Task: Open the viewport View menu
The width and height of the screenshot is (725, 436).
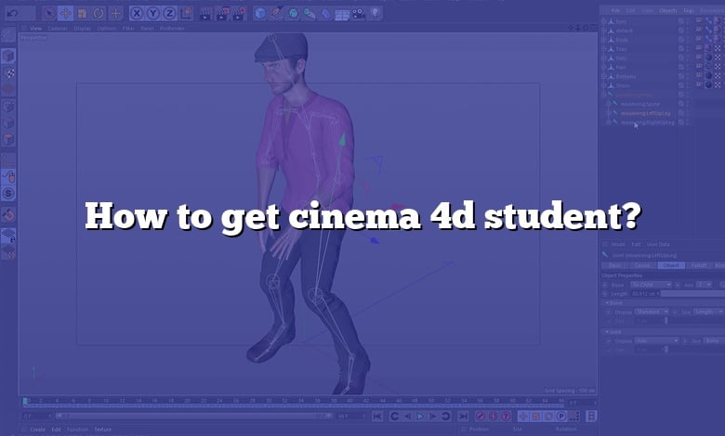Action: (x=35, y=28)
